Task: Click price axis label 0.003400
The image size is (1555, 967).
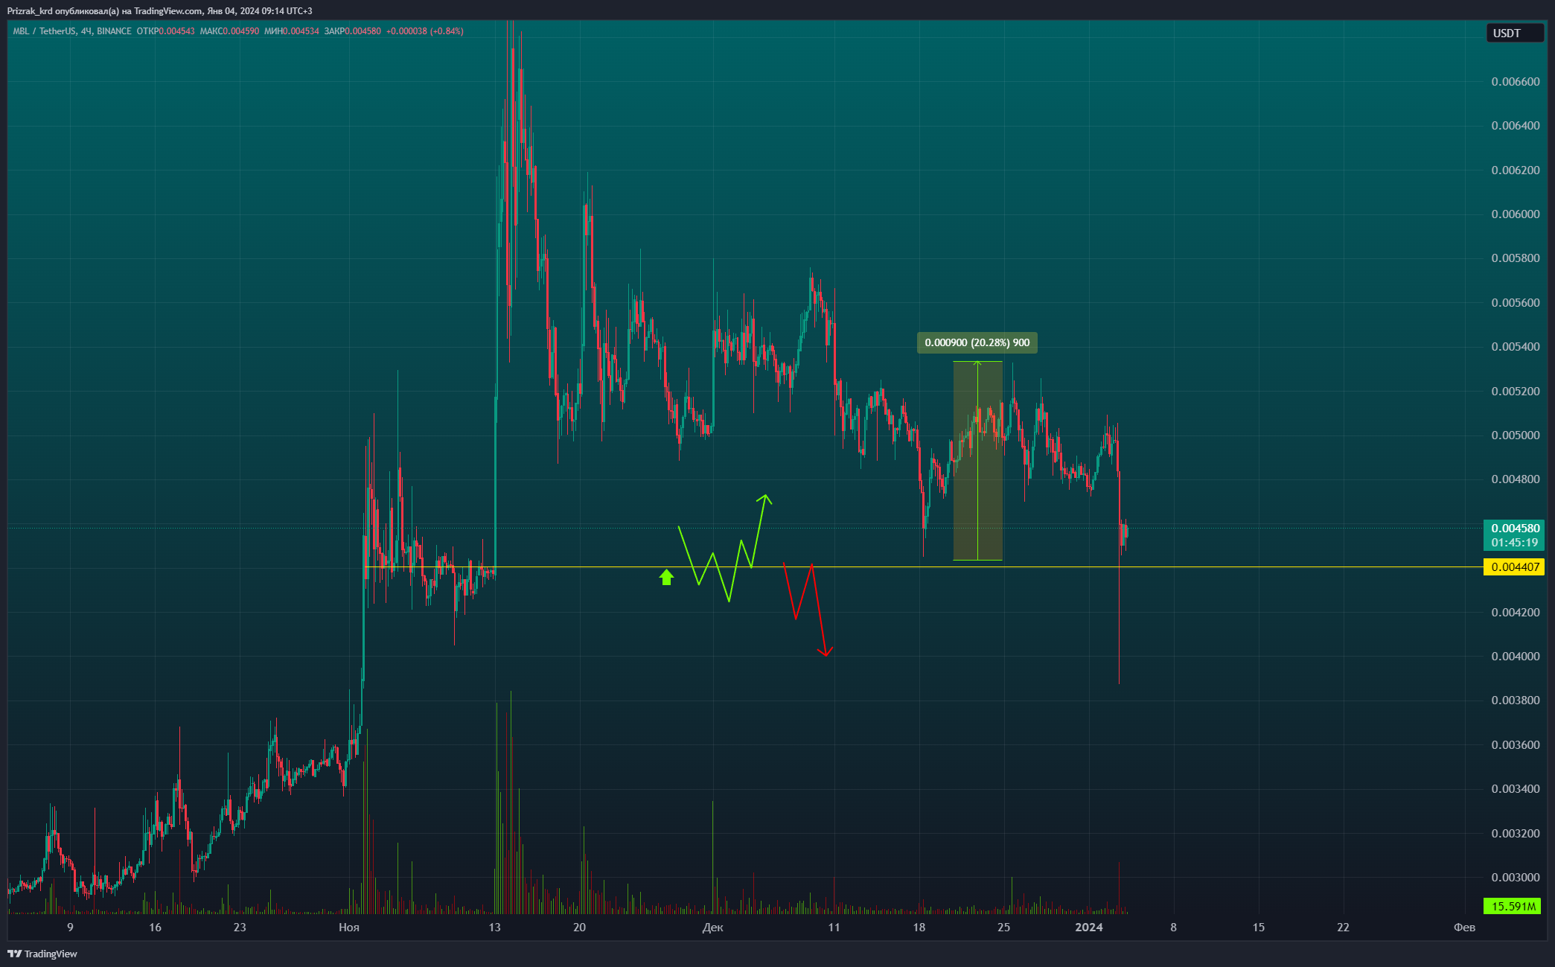Action: click(x=1515, y=789)
